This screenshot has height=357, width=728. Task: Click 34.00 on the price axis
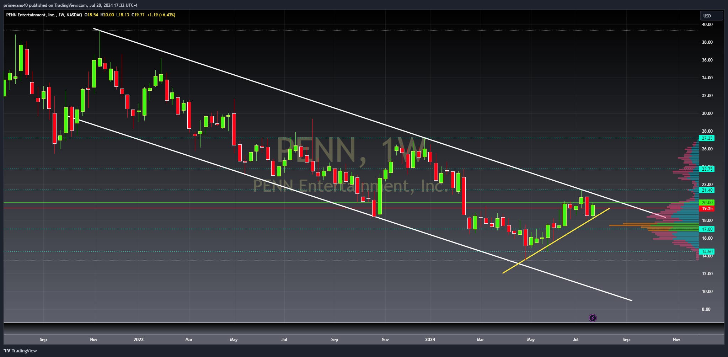point(707,78)
